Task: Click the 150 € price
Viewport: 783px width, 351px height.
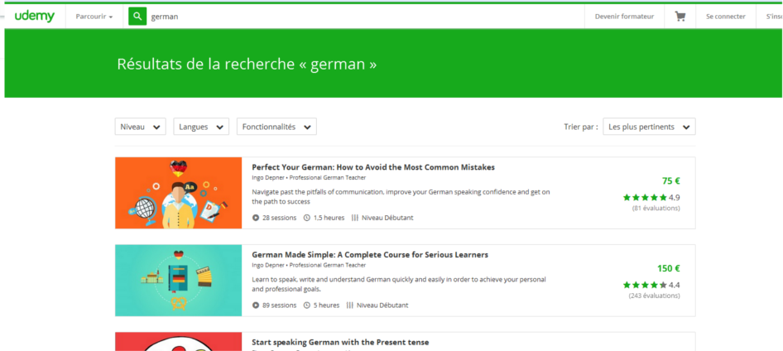Action: (x=669, y=268)
